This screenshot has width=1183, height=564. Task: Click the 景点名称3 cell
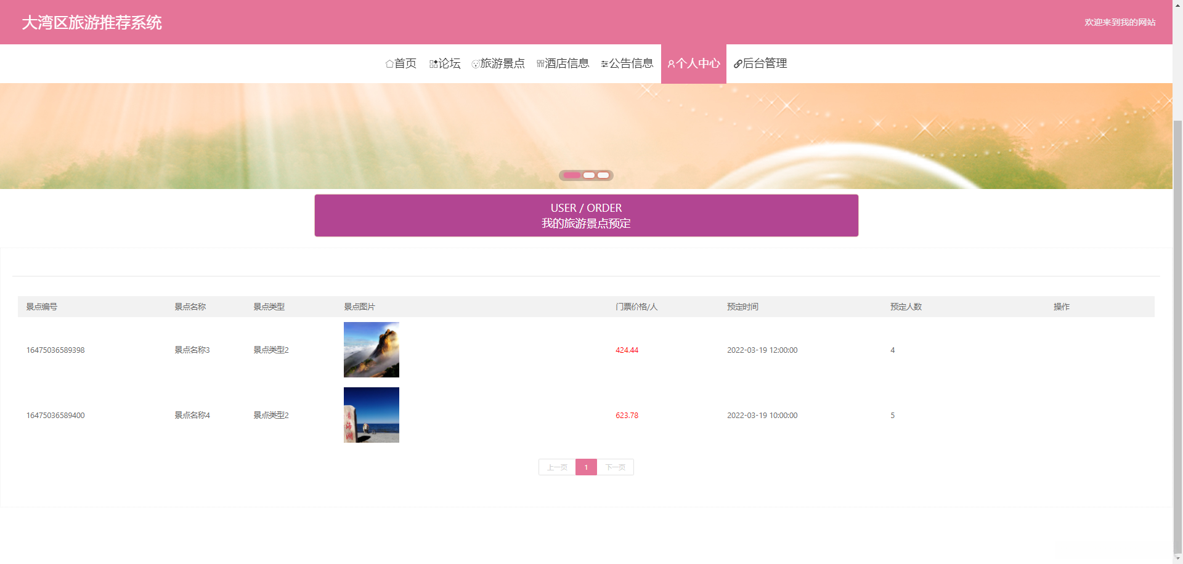(192, 350)
